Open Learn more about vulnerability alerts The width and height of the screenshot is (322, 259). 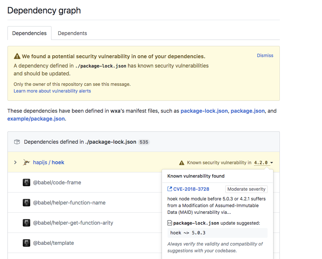tap(52, 91)
